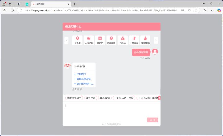This screenshot has width=223, height=136.
Task: Open the workspaces icon in the tab strip
Action: click(19, 4)
